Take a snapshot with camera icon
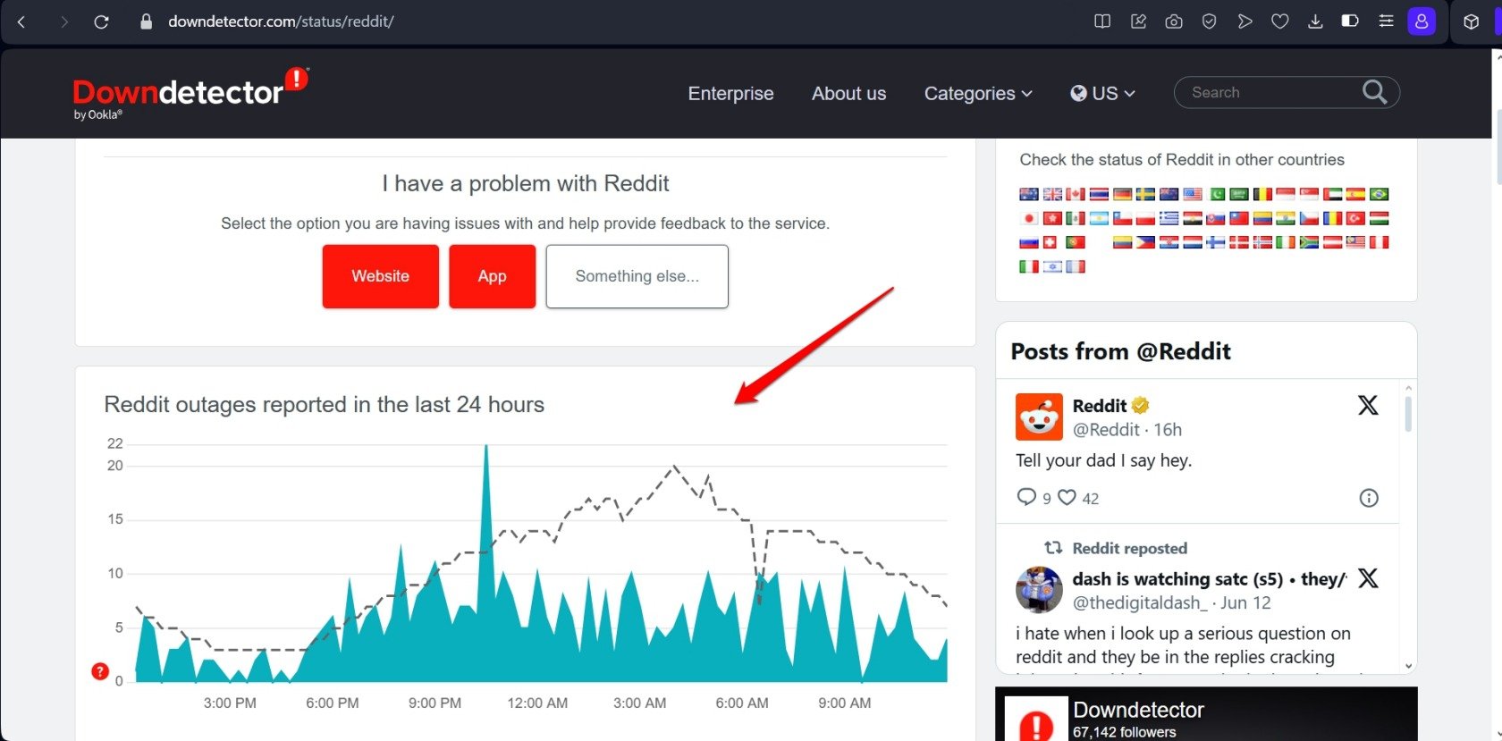Screen dimensions: 1502x741 [x=1174, y=21]
